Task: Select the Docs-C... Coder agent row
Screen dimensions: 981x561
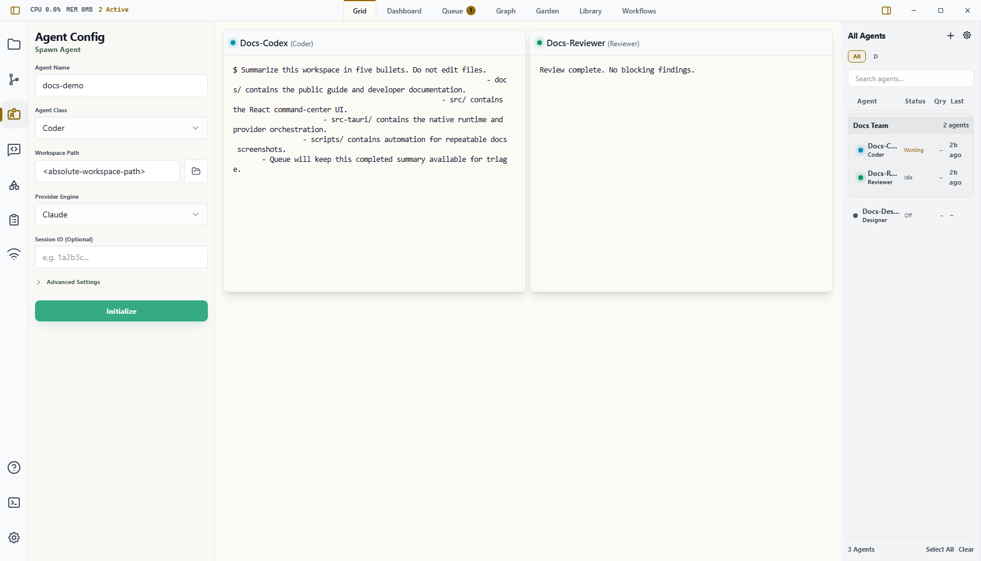Action: click(910, 150)
